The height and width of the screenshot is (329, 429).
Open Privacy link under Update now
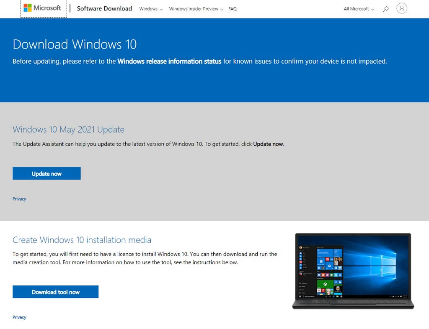19,199
